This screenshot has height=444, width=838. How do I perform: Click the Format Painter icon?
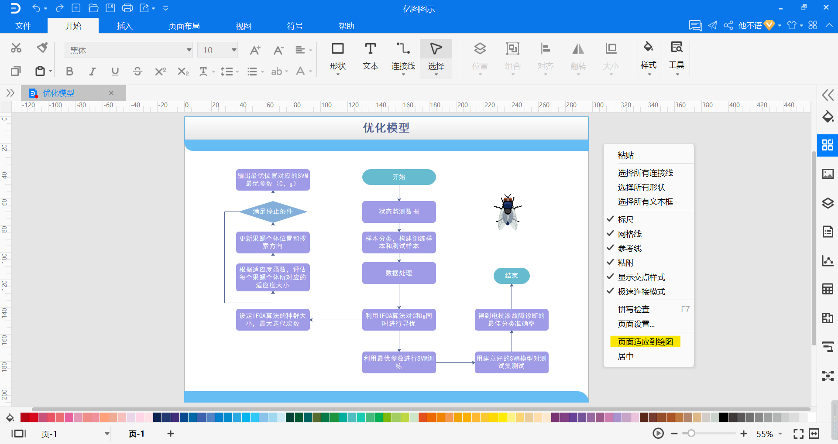(x=42, y=48)
